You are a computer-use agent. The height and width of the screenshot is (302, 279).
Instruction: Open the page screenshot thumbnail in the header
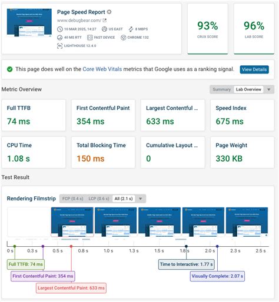(x=29, y=22)
